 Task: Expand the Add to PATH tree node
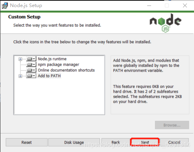tap(20, 76)
